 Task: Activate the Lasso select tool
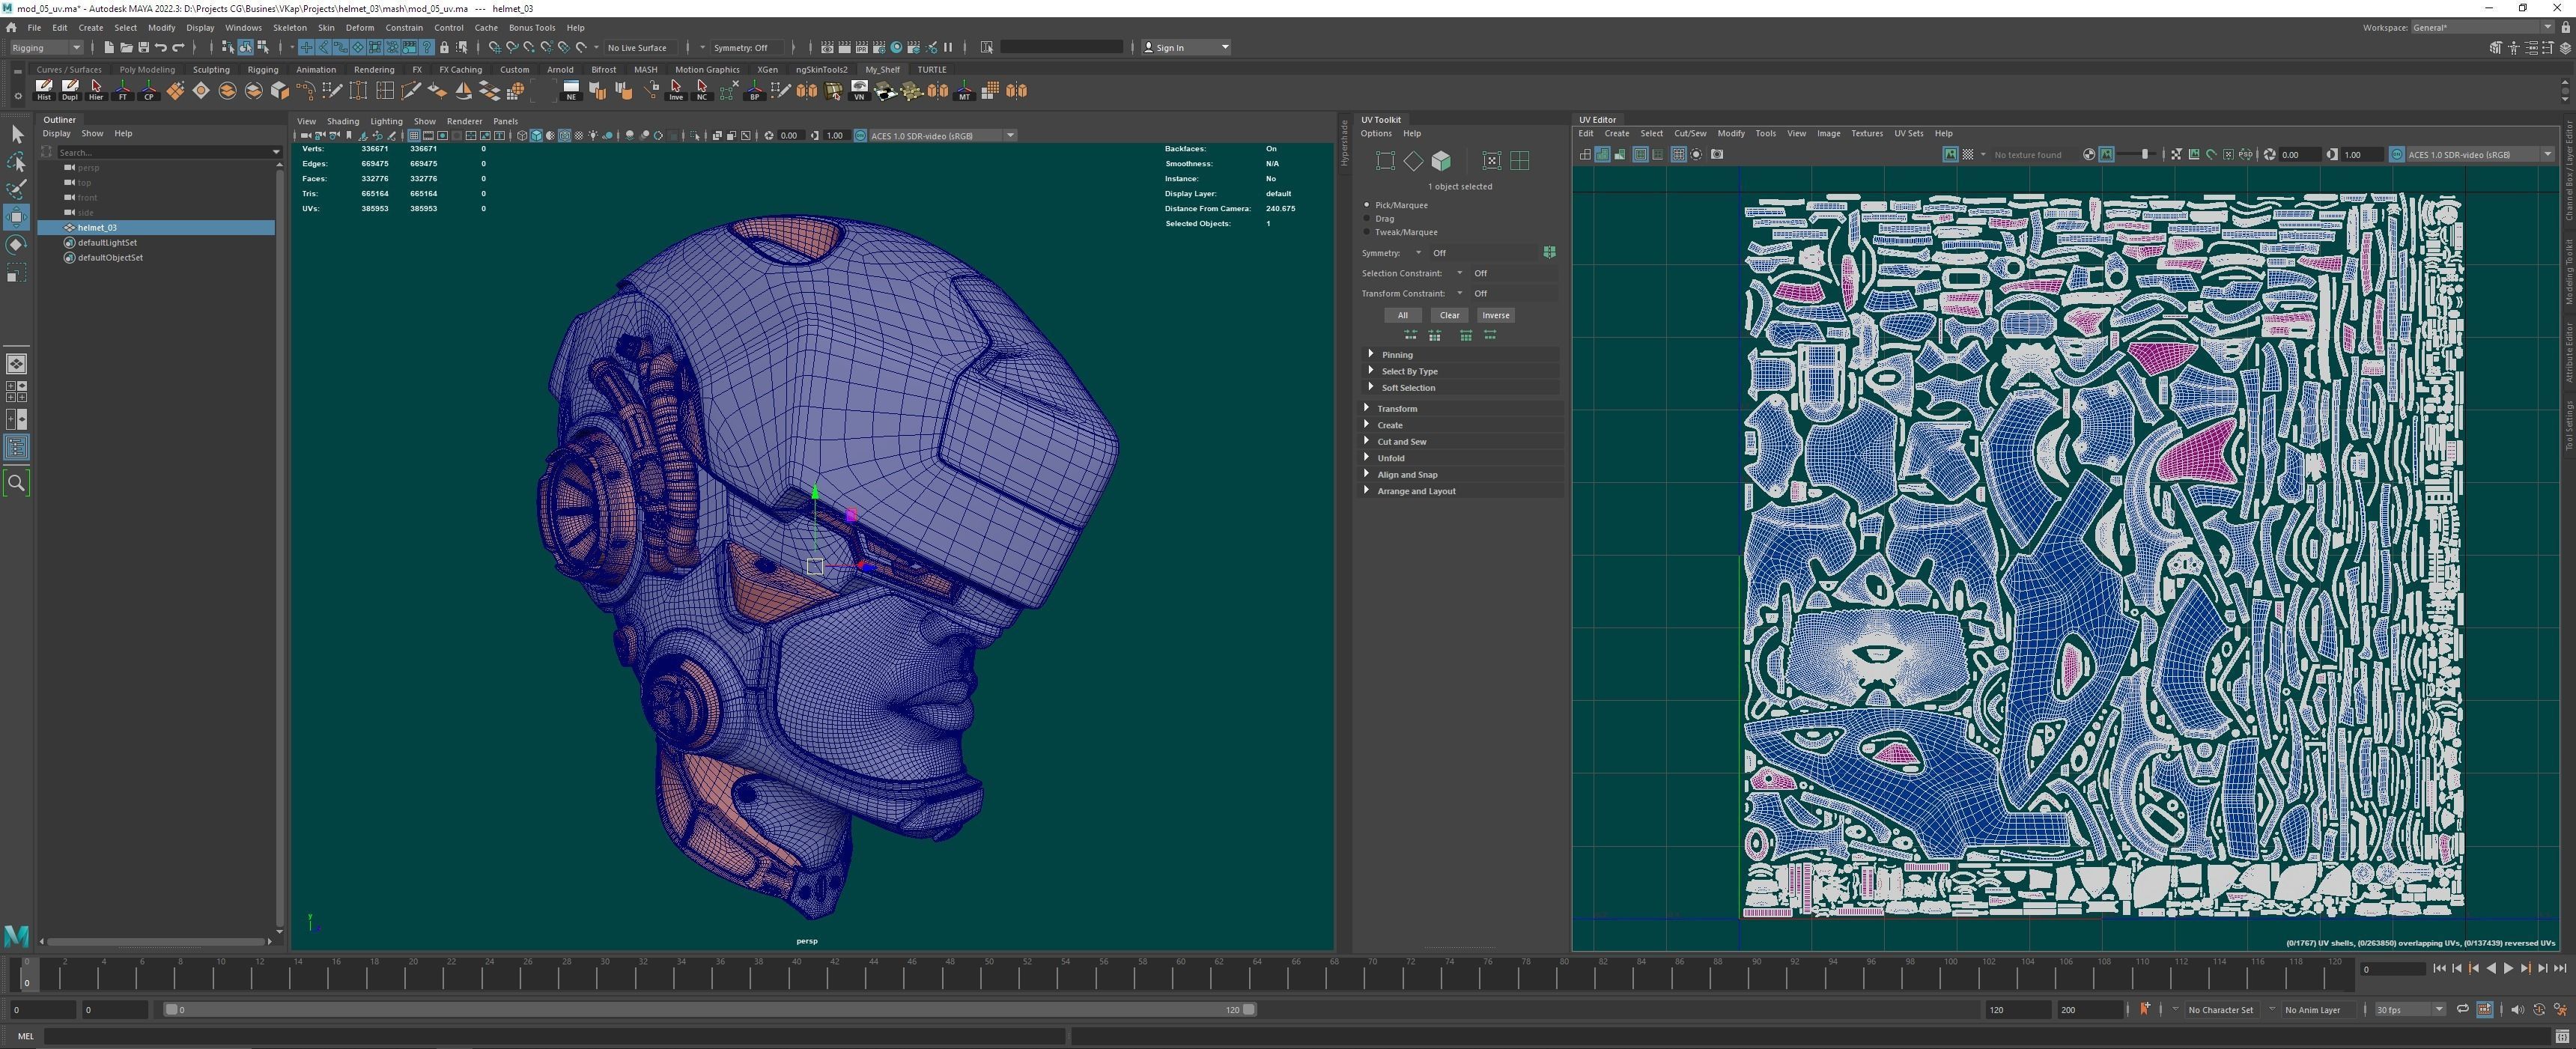(x=17, y=162)
